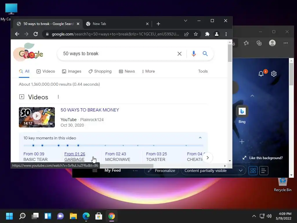Show hidden system tray icons chevron
Image resolution: width=297 pixels, height=223 pixels.
tap(254, 216)
